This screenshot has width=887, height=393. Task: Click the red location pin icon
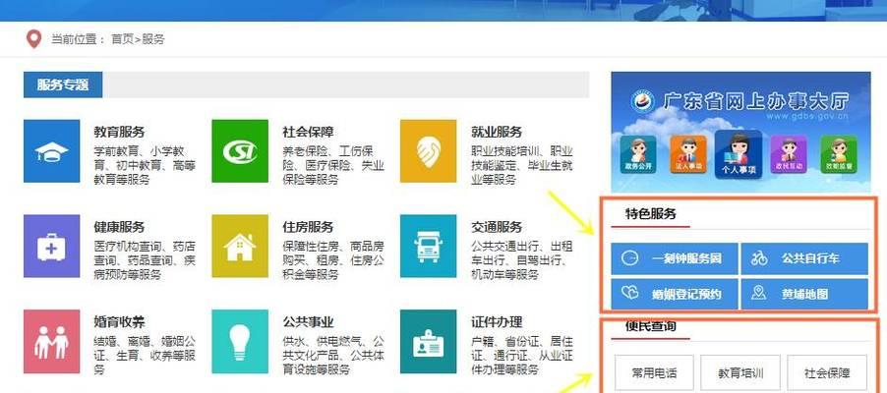(x=34, y=39)
